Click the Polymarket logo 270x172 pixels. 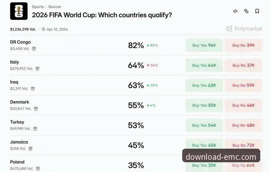click(244, 29)
